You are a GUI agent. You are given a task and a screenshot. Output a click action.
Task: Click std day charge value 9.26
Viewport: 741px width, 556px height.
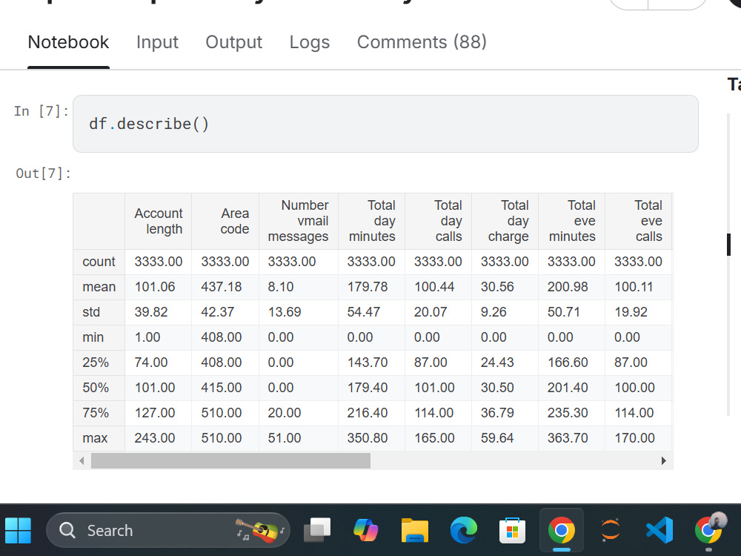494,312
